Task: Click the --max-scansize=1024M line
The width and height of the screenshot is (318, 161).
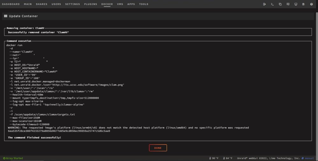Action: [25, 121]
